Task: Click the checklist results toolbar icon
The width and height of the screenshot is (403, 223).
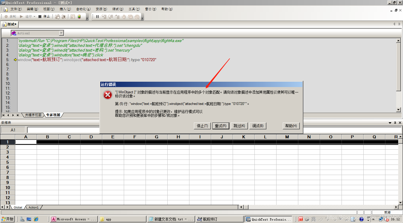Action: click(x=73, y=17)
